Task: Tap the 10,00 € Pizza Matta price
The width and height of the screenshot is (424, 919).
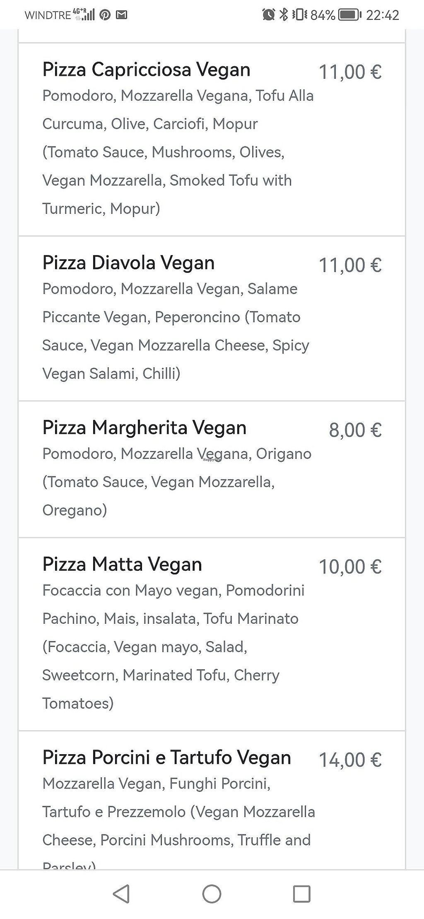Action: [x=350, y=567]
